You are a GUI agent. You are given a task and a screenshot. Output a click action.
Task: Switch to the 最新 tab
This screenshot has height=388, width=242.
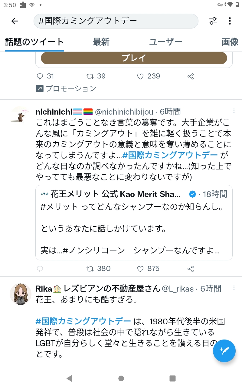click(x=101, y=42)
